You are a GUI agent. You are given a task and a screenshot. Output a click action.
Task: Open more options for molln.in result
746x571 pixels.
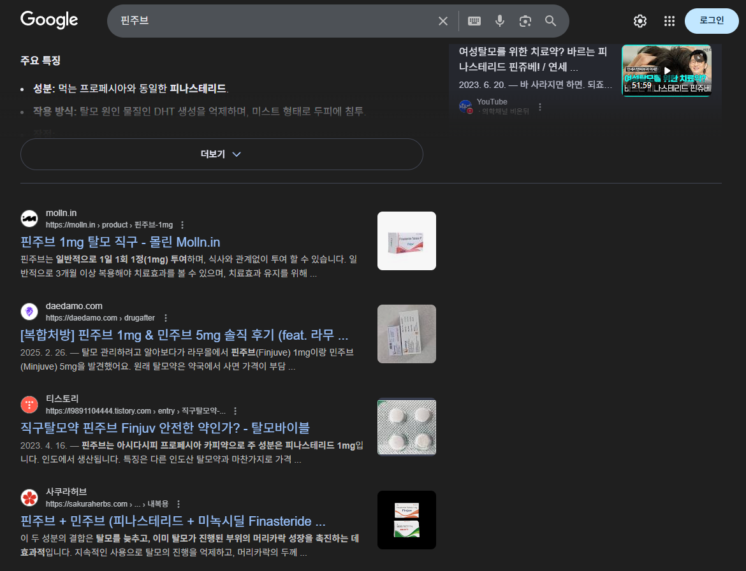182,225
